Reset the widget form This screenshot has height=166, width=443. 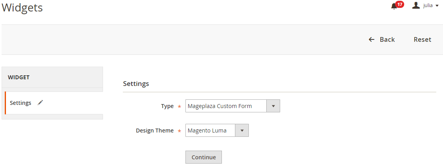click(x=422, y=40)
